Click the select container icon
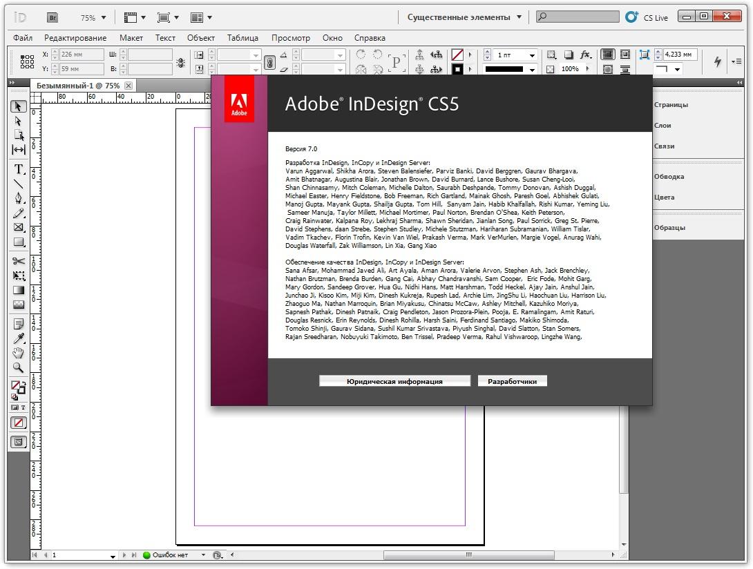 [x=419, y=55]
